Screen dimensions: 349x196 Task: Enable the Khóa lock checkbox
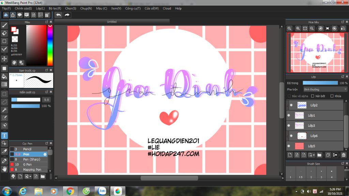[332, 96]
